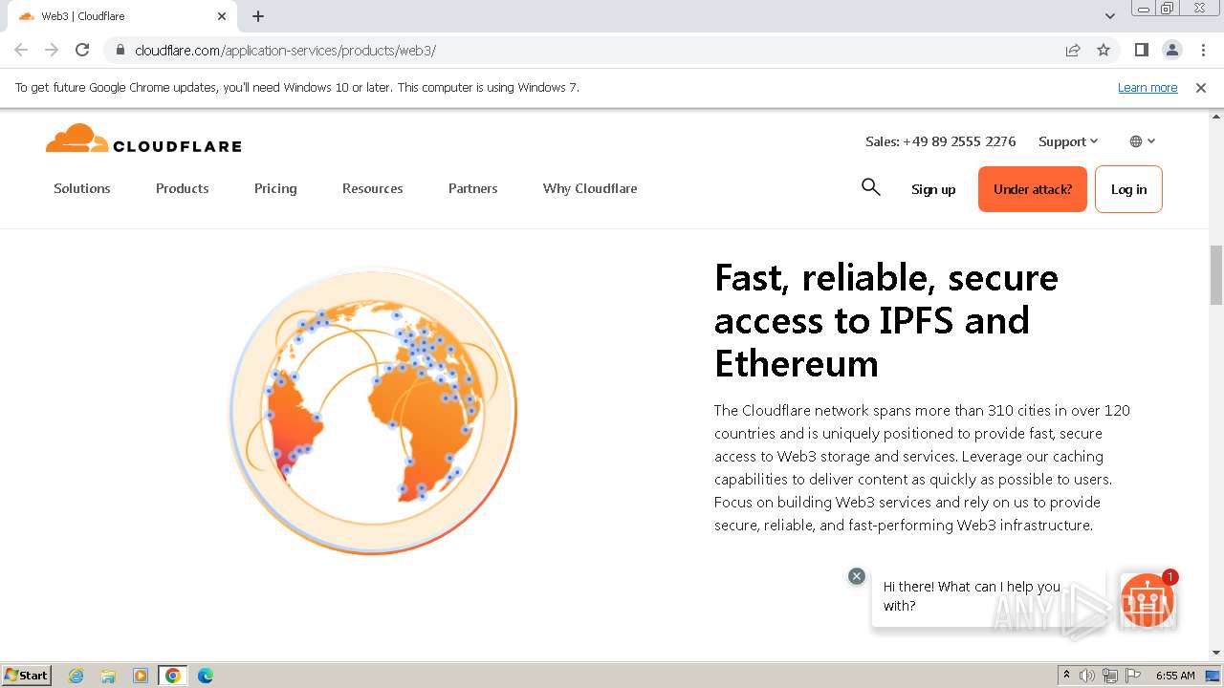
Task: Click the Log in button
Action: (x=1128, y=189)
